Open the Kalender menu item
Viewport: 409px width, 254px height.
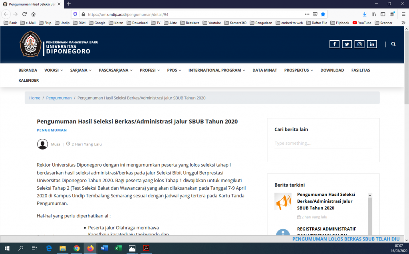[29, 81]
